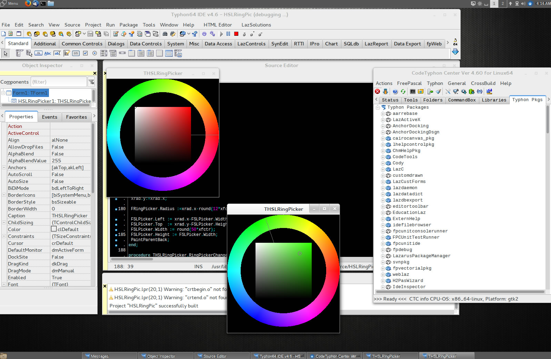Pause the debugging session
Screen dimensions: 551x359
[x=228, y=34]
